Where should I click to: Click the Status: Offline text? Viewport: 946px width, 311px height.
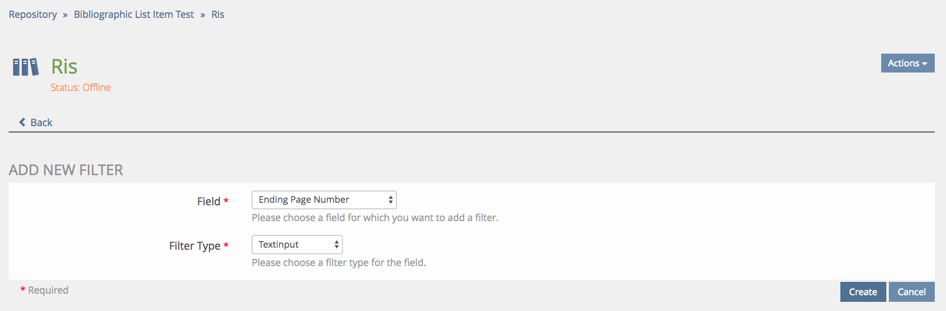(x=81, y=87)
